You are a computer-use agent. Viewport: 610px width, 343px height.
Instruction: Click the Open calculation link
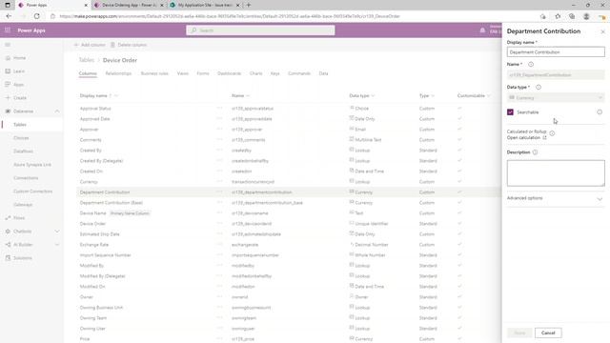(x=526, y=137)
